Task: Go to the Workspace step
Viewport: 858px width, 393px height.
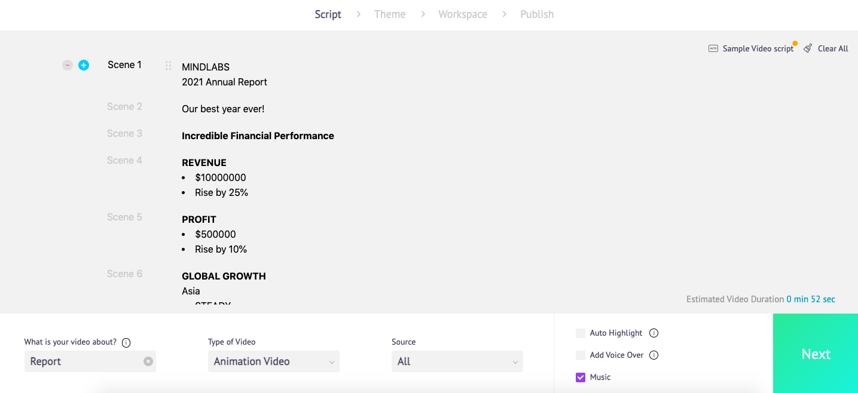Action: [462, 14]
